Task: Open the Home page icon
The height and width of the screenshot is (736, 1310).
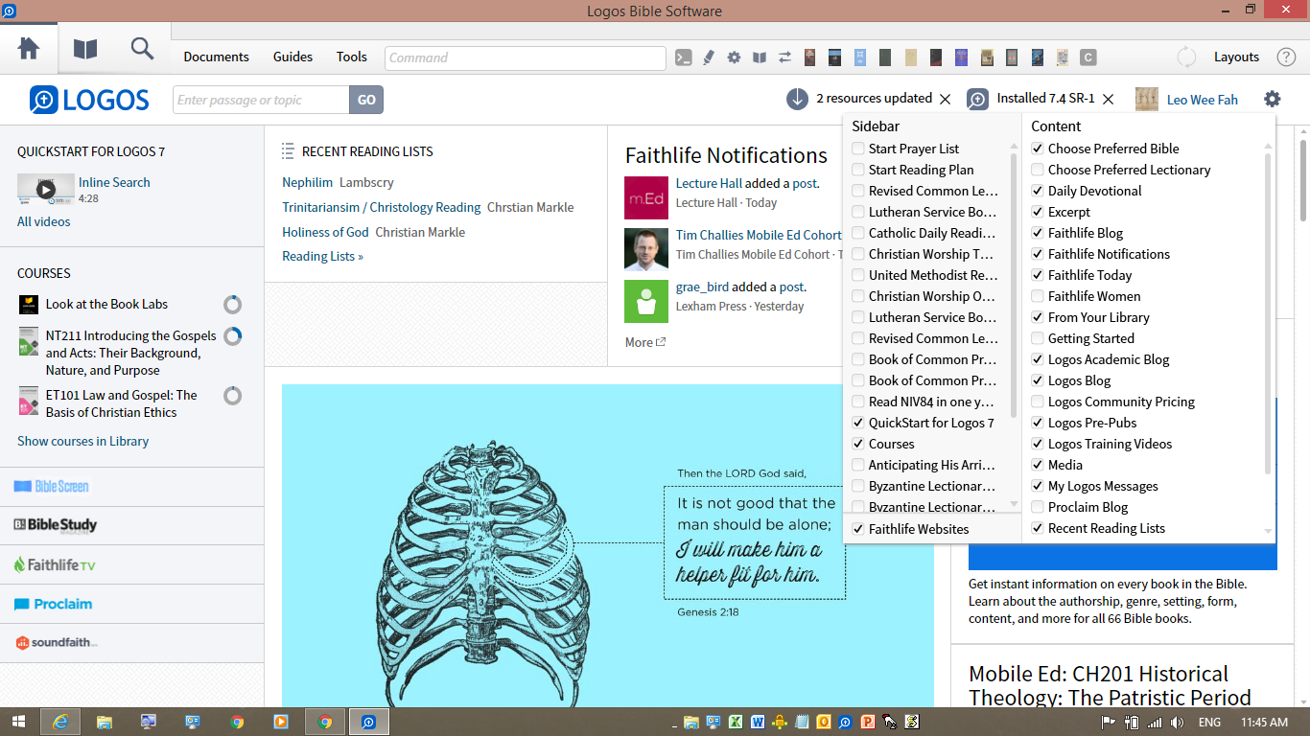Action: click(x=29, y=48)
